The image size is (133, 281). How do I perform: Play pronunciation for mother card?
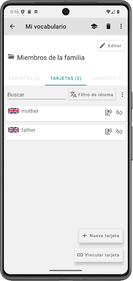click(x=108, y=113)
